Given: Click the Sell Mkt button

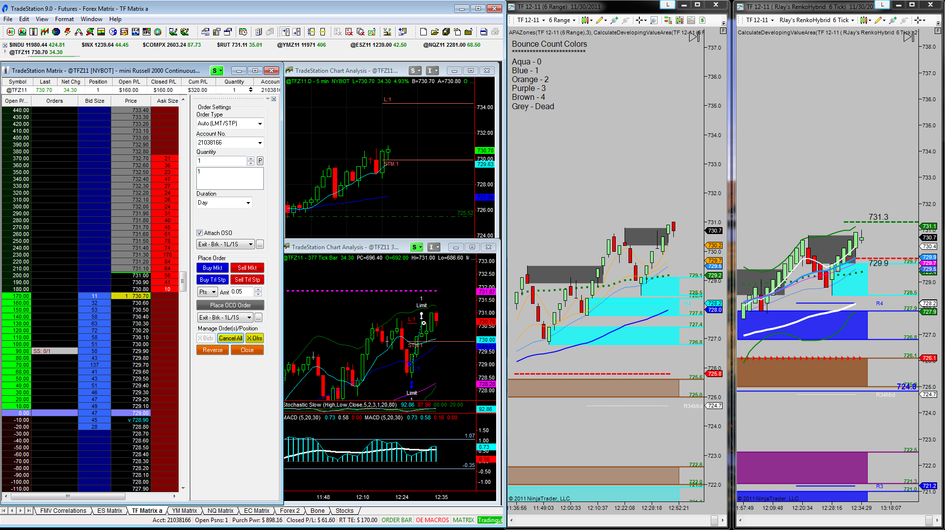Looking at the screenshot, I should pyautogui.click(x=247, y=268).
